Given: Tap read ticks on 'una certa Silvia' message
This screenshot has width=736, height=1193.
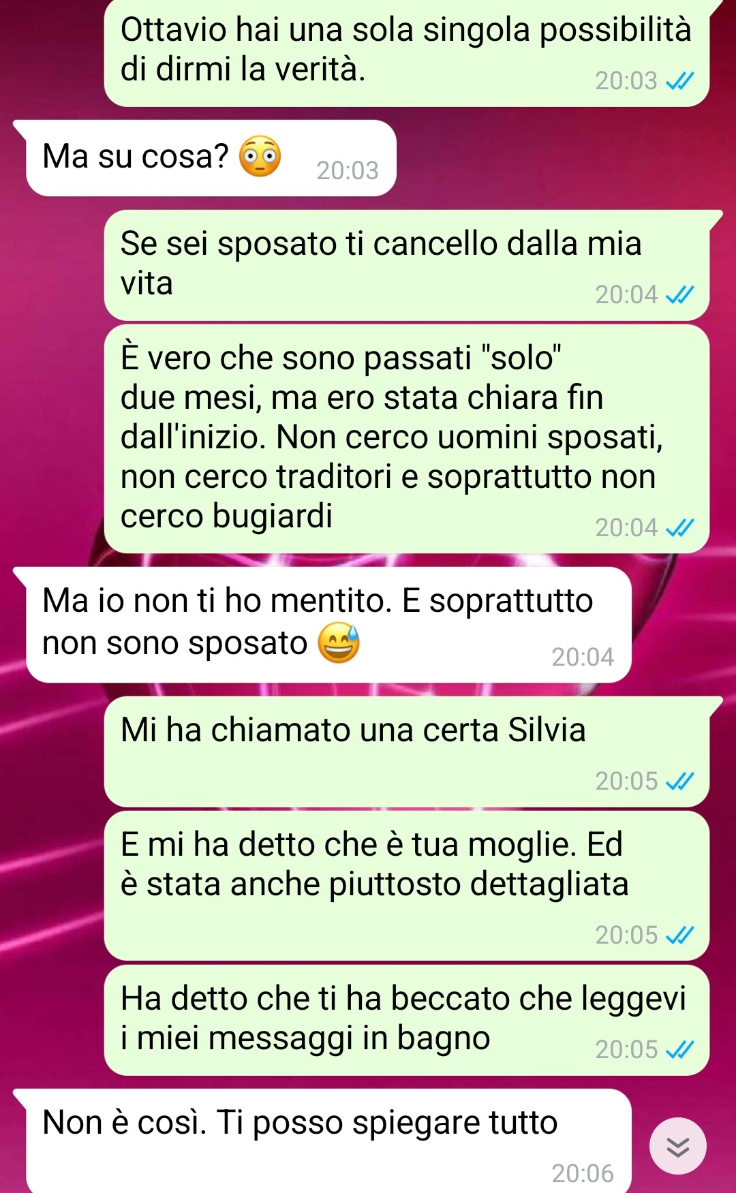Looking at the screenshot, I should [679, 781].
